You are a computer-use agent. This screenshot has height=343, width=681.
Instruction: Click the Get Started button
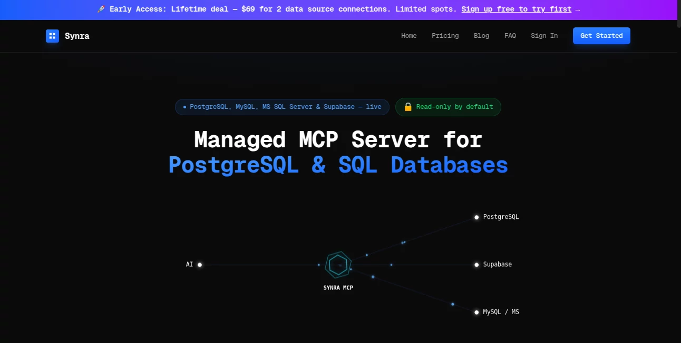pyautogui.click(x=601, y=36)
